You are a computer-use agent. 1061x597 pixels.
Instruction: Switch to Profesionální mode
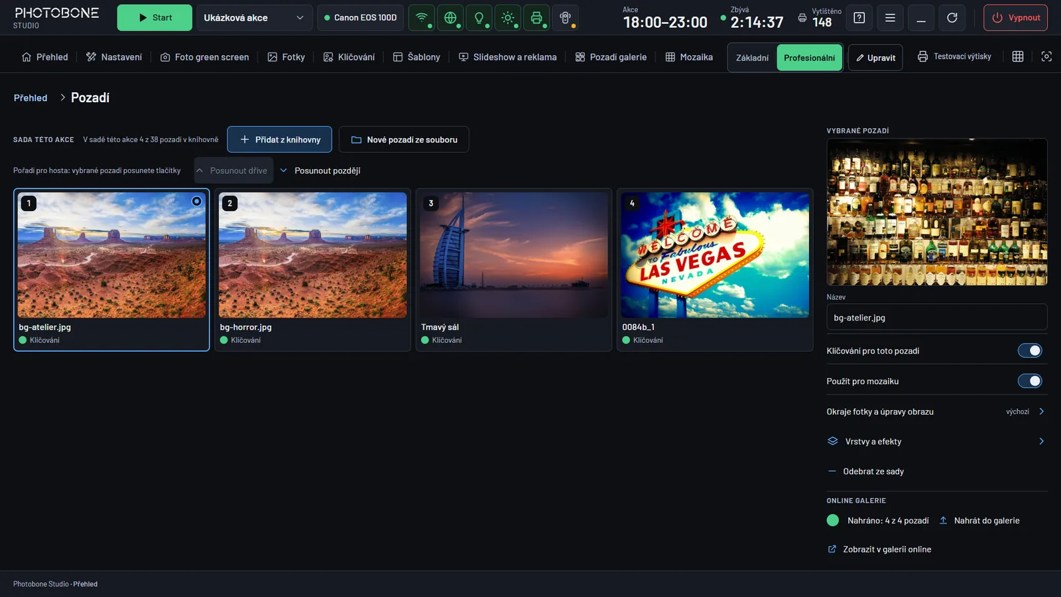[x=810, y=58]
